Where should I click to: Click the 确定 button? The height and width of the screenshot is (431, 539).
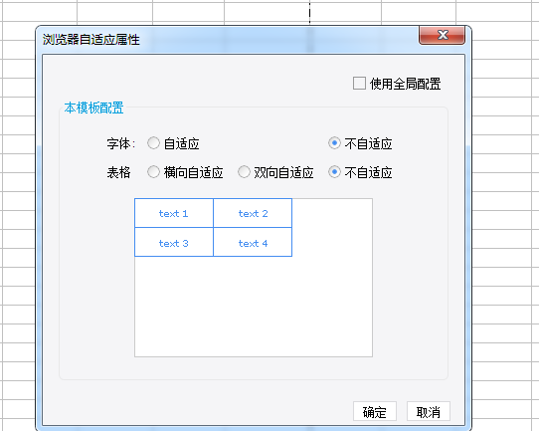tap(375, 411)
